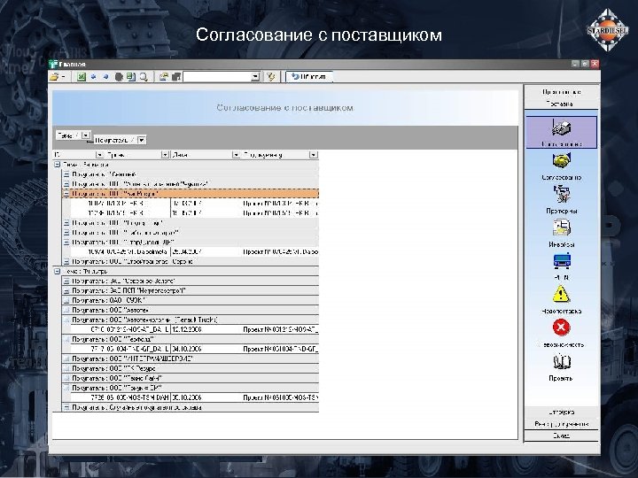Click inside the empty toolbar combo box field
Image resolution: width=638 pixels, height=478 pixels.
(x=217, y=76)
